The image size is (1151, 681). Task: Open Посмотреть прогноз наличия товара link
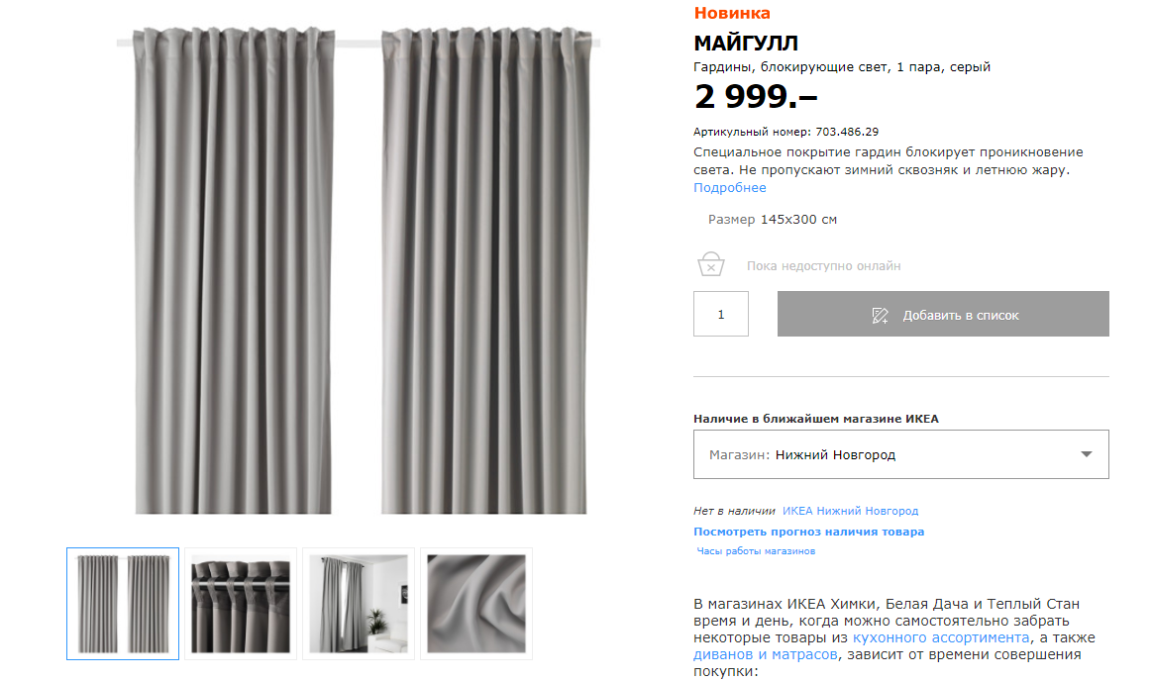pos(808,532)
